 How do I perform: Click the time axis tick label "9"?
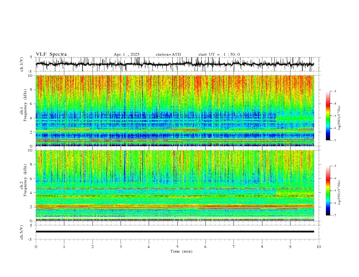(x=290, y=247)
